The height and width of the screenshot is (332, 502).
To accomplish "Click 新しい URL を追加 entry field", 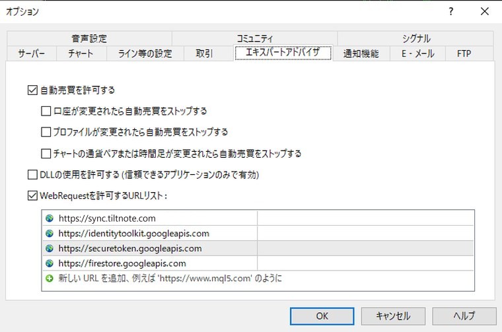I will 258,279.
